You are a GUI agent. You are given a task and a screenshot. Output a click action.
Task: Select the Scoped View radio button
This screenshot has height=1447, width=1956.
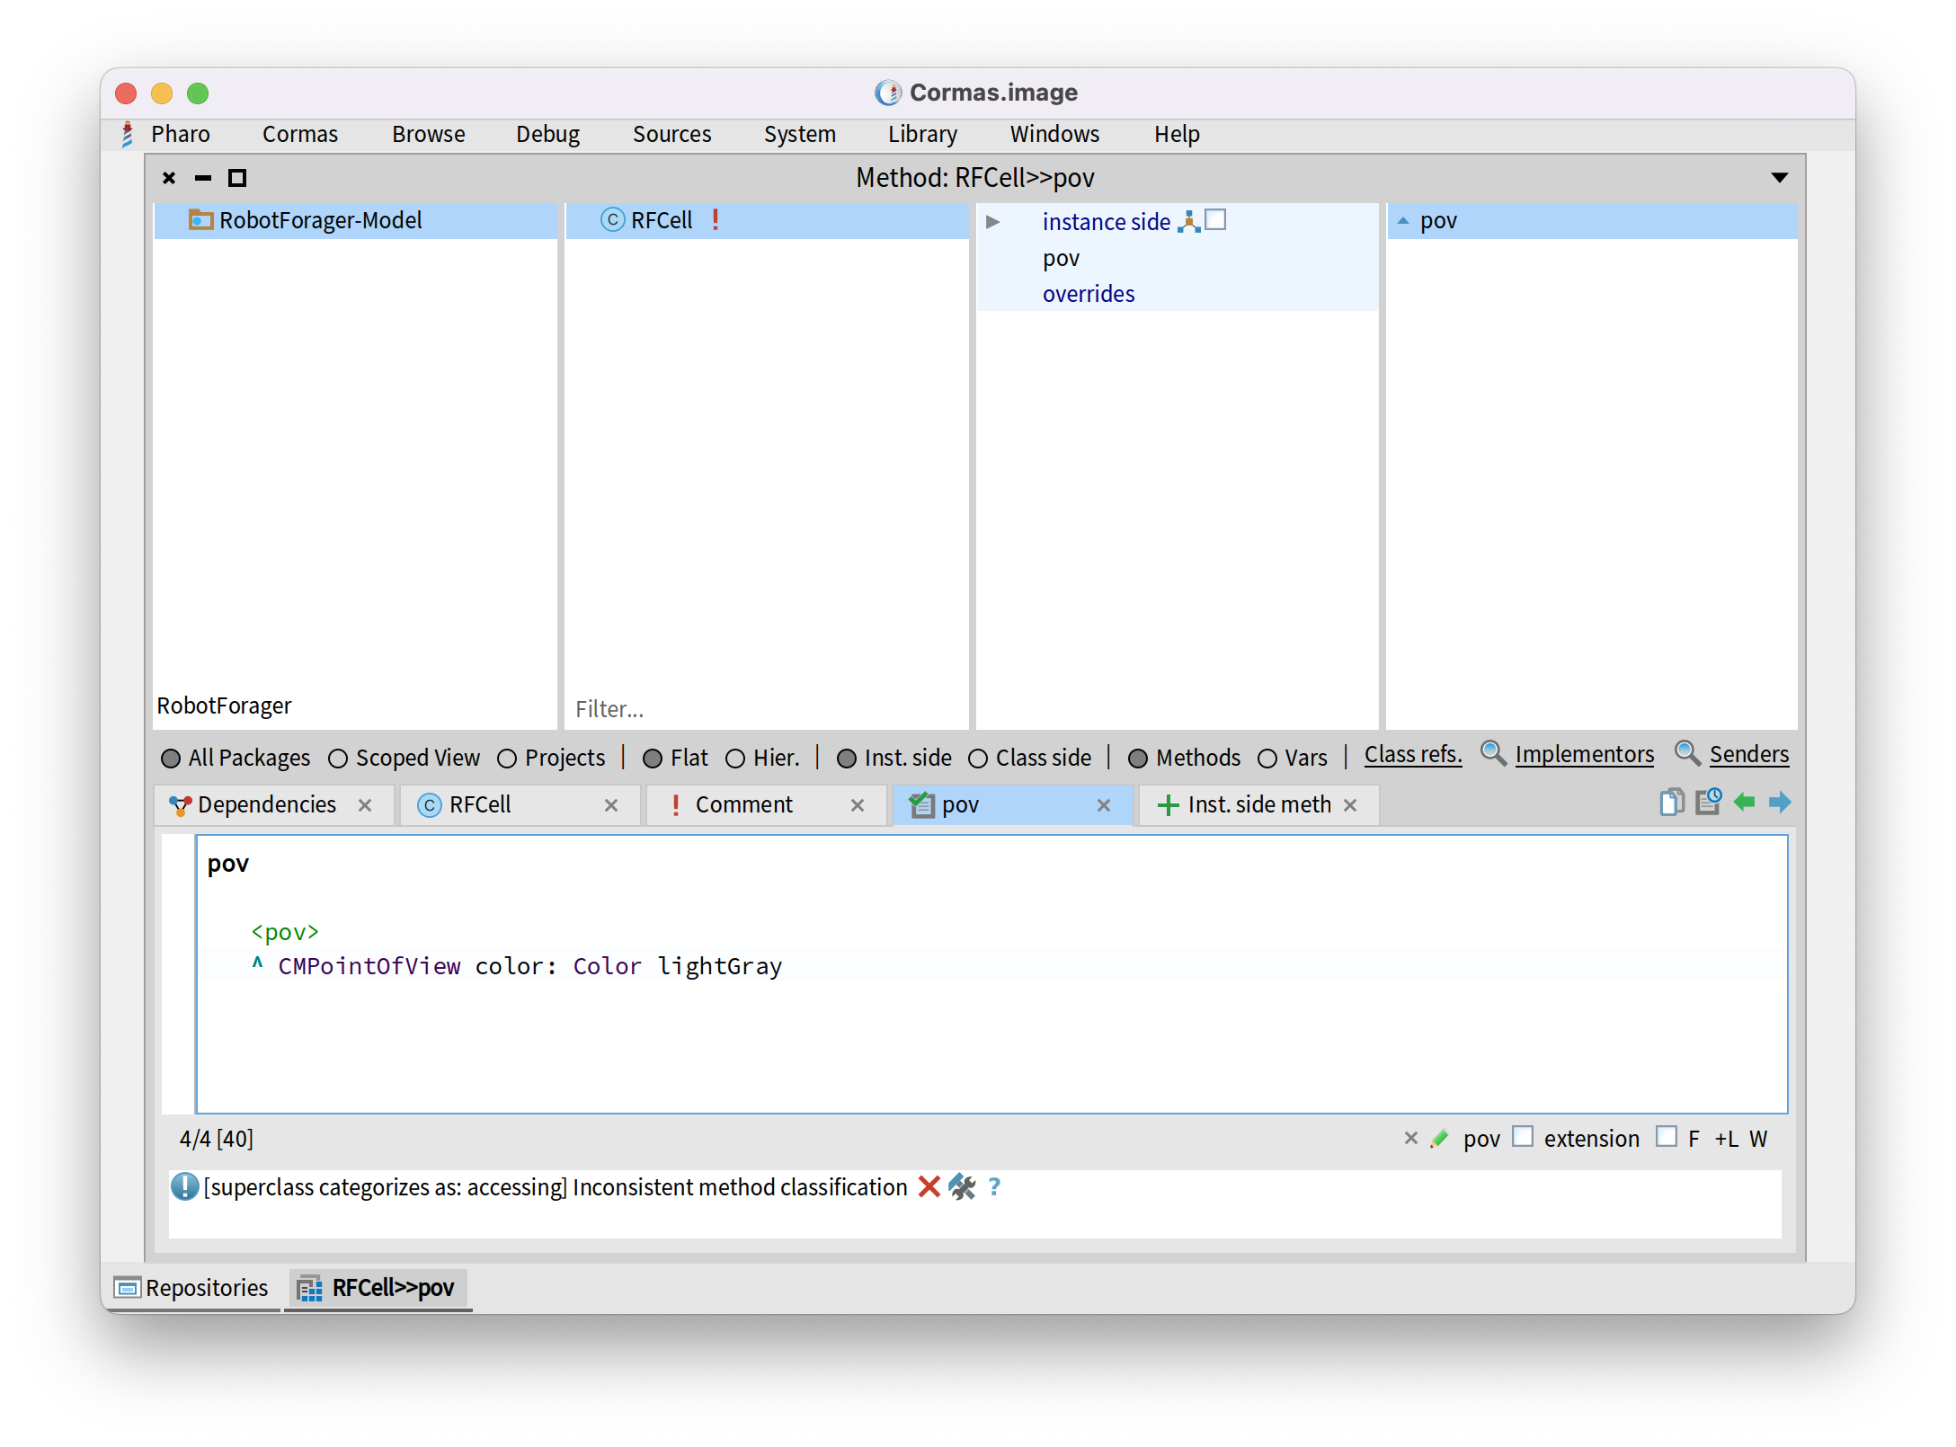pos(338,759)
